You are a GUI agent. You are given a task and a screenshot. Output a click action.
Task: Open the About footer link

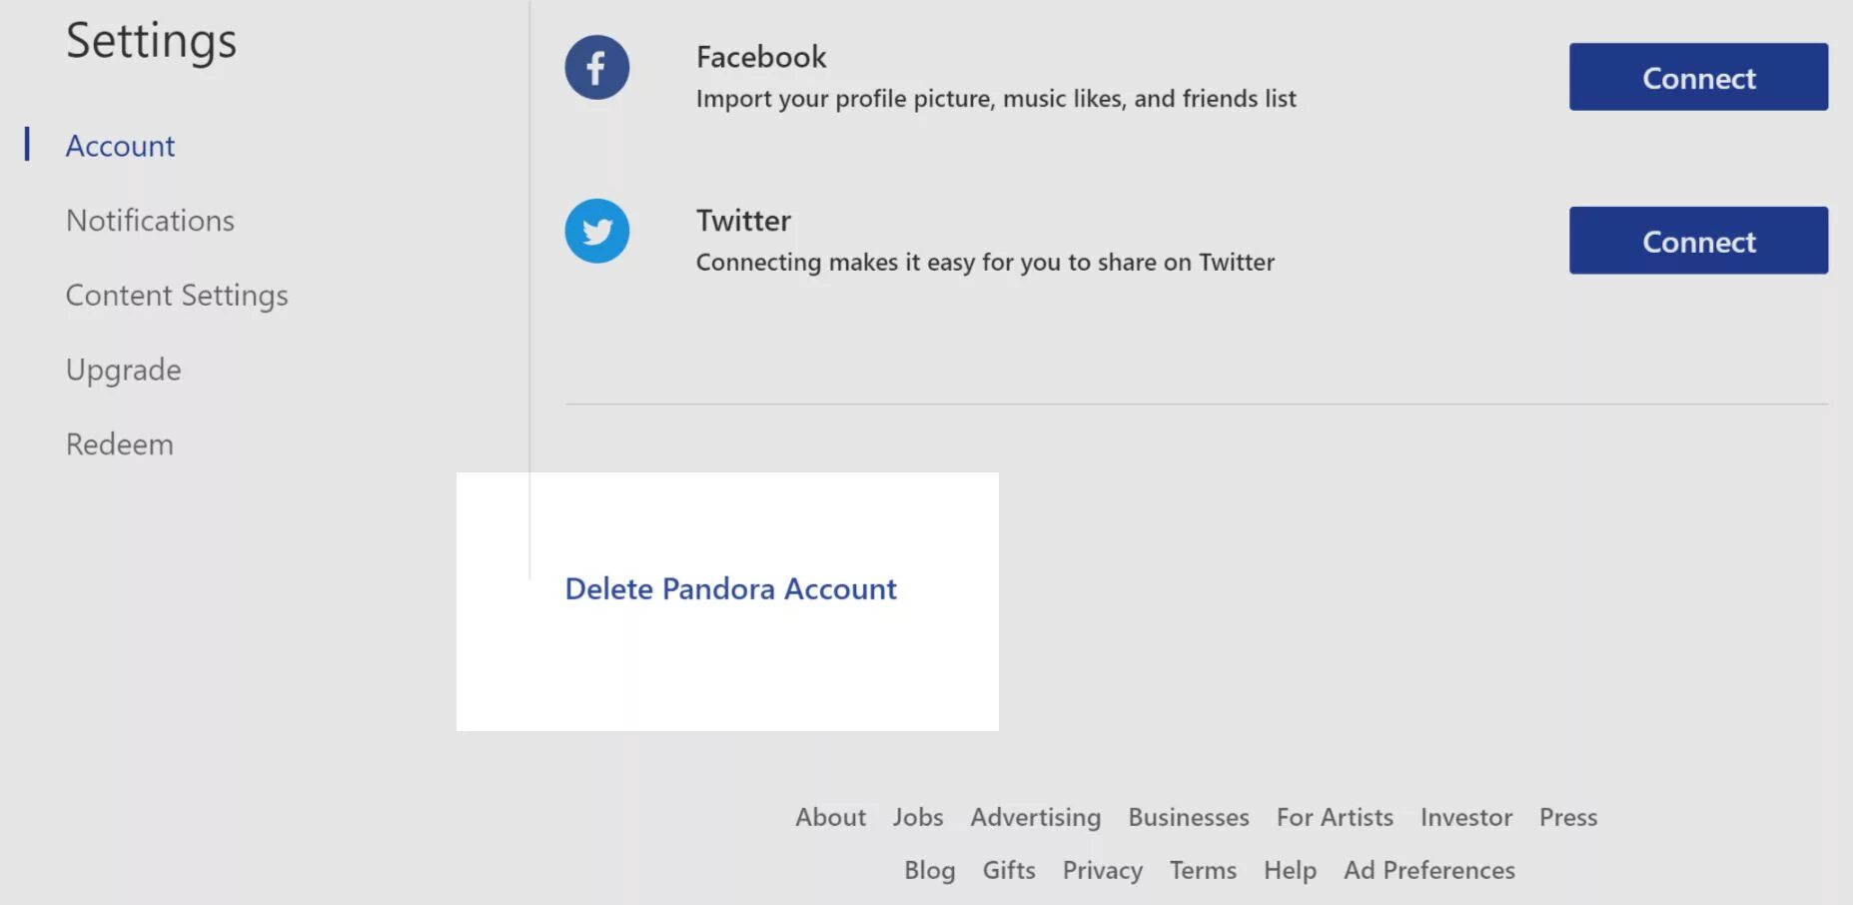(x=830, y=817)
